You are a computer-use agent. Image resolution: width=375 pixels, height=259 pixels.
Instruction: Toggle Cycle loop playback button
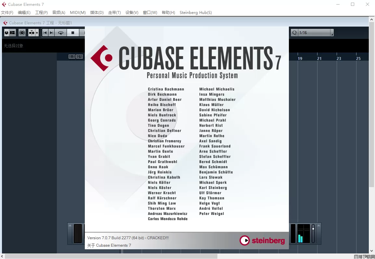(x=61, y=33)
